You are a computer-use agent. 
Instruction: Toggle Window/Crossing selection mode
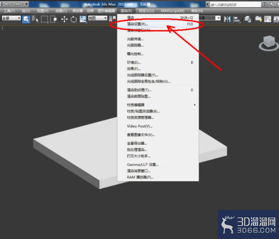click(x=53, y=19)
